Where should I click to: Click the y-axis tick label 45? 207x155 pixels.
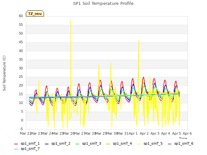coord(21,42)
